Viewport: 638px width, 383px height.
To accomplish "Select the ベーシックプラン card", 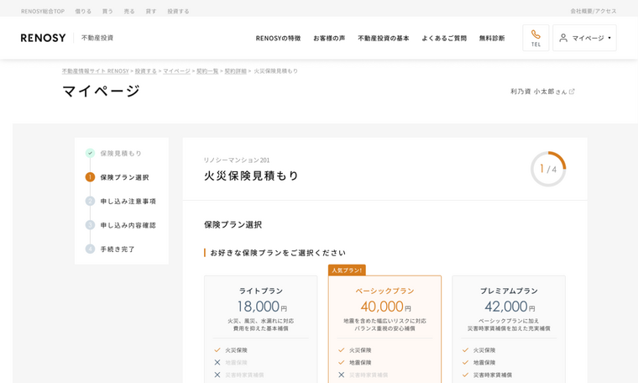I will 385,329.
